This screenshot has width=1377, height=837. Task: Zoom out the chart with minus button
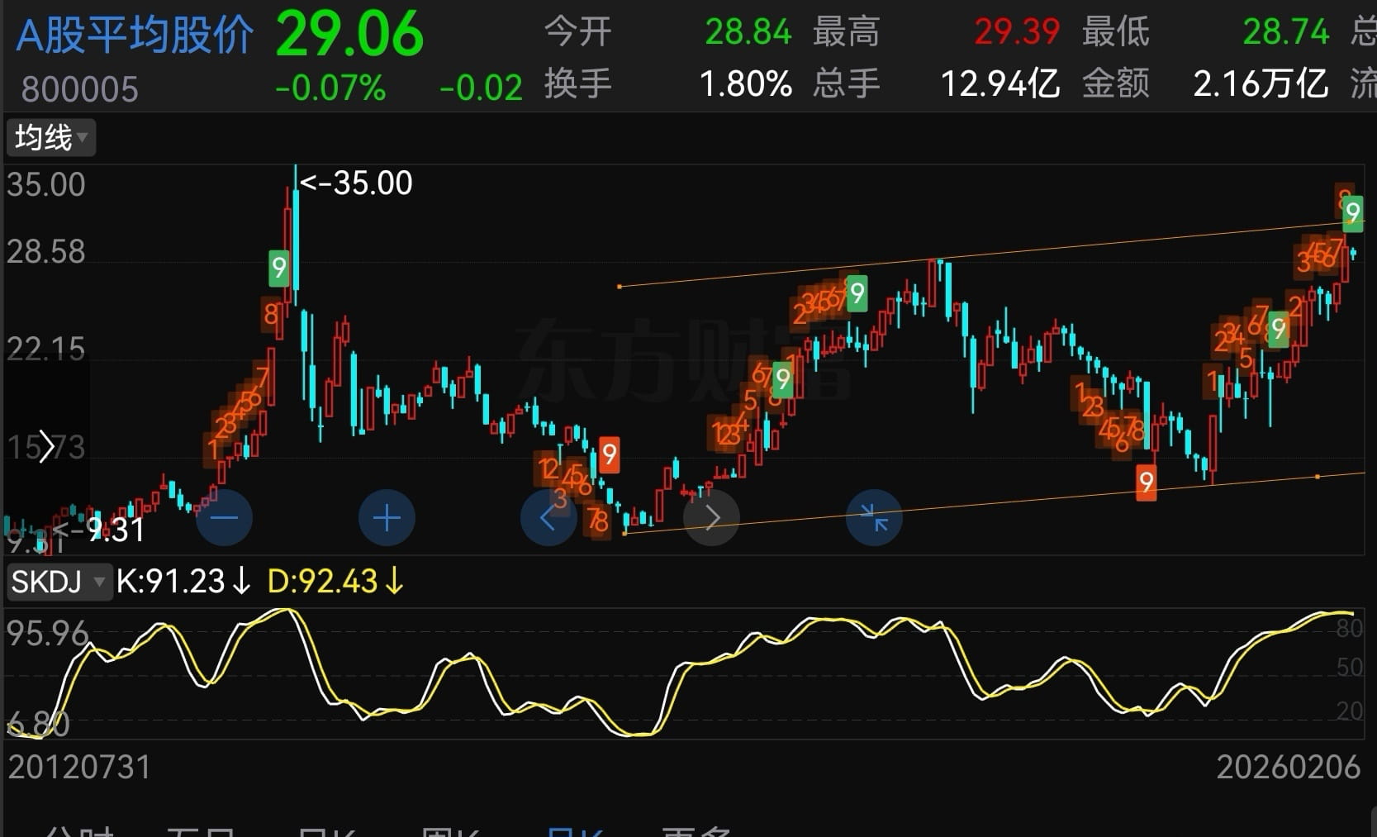tap(224, 518)
